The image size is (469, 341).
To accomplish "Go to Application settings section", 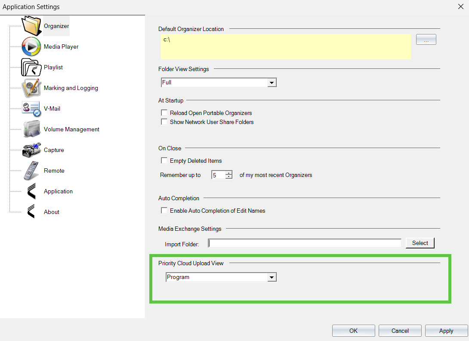I will (x=58, y=191).
